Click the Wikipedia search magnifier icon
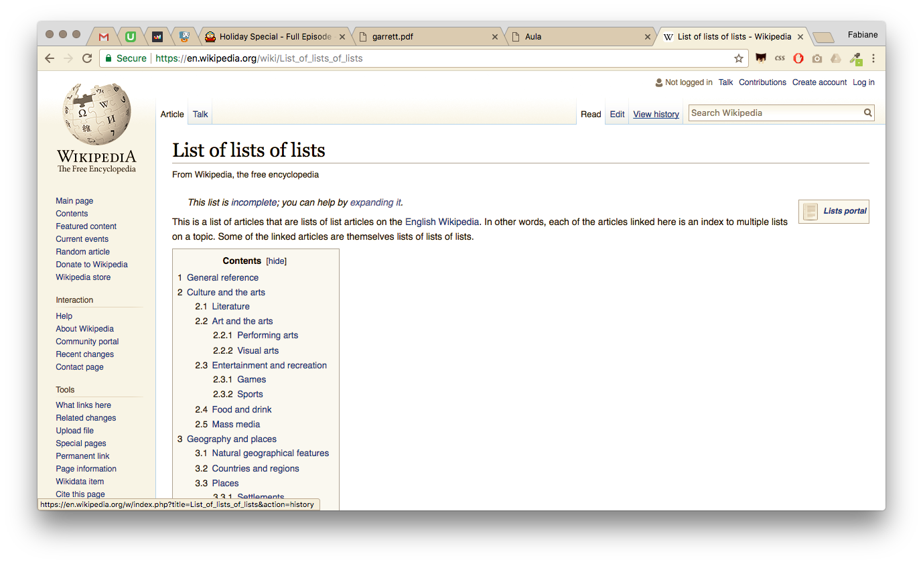The height and width of the screenshot is (564, 923). point(867,113)
